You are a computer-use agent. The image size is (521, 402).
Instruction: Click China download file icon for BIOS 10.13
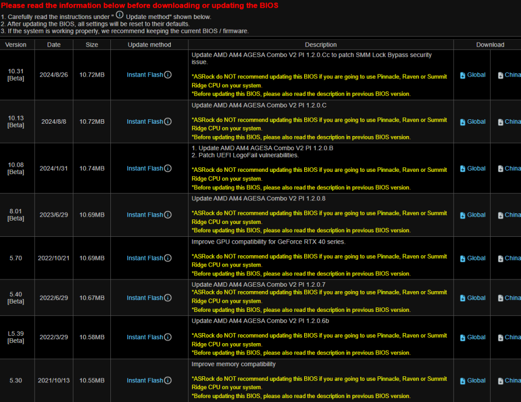(x=500, y=122)
